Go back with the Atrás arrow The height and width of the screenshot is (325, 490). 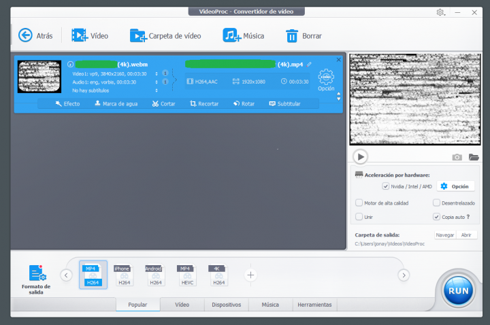click(x=25, y=35)
